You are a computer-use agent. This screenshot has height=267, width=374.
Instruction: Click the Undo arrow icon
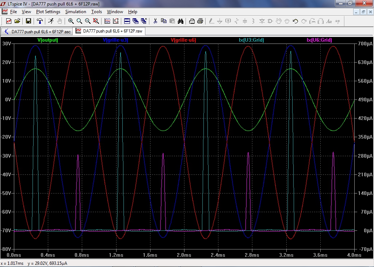[295, 21]
